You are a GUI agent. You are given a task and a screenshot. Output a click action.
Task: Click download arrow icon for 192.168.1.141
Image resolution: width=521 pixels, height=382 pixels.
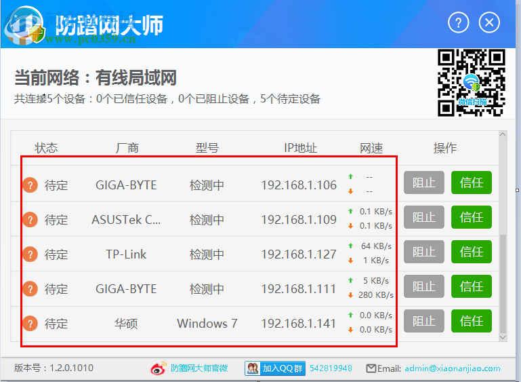(350, 330)
